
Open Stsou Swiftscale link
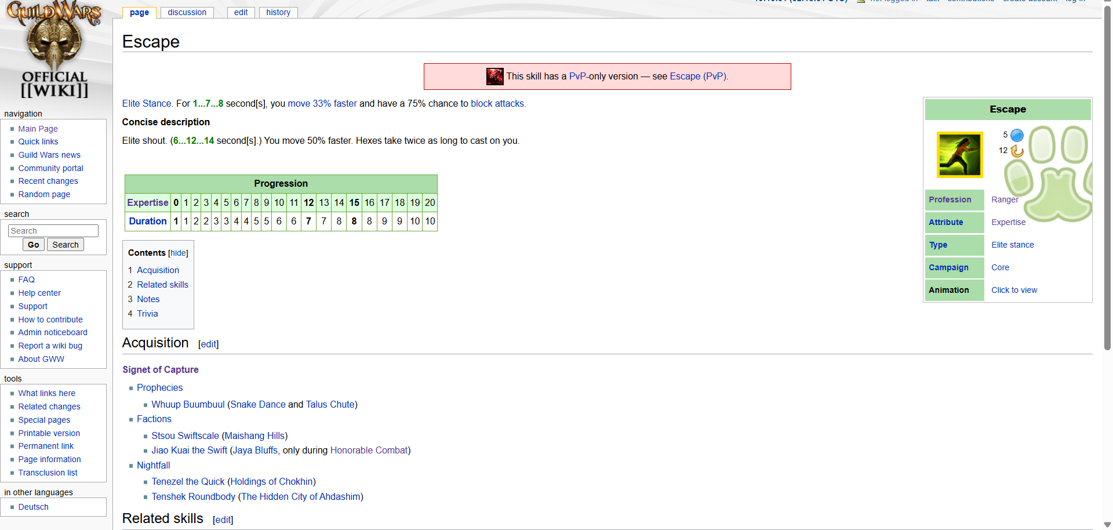point(185,435)
